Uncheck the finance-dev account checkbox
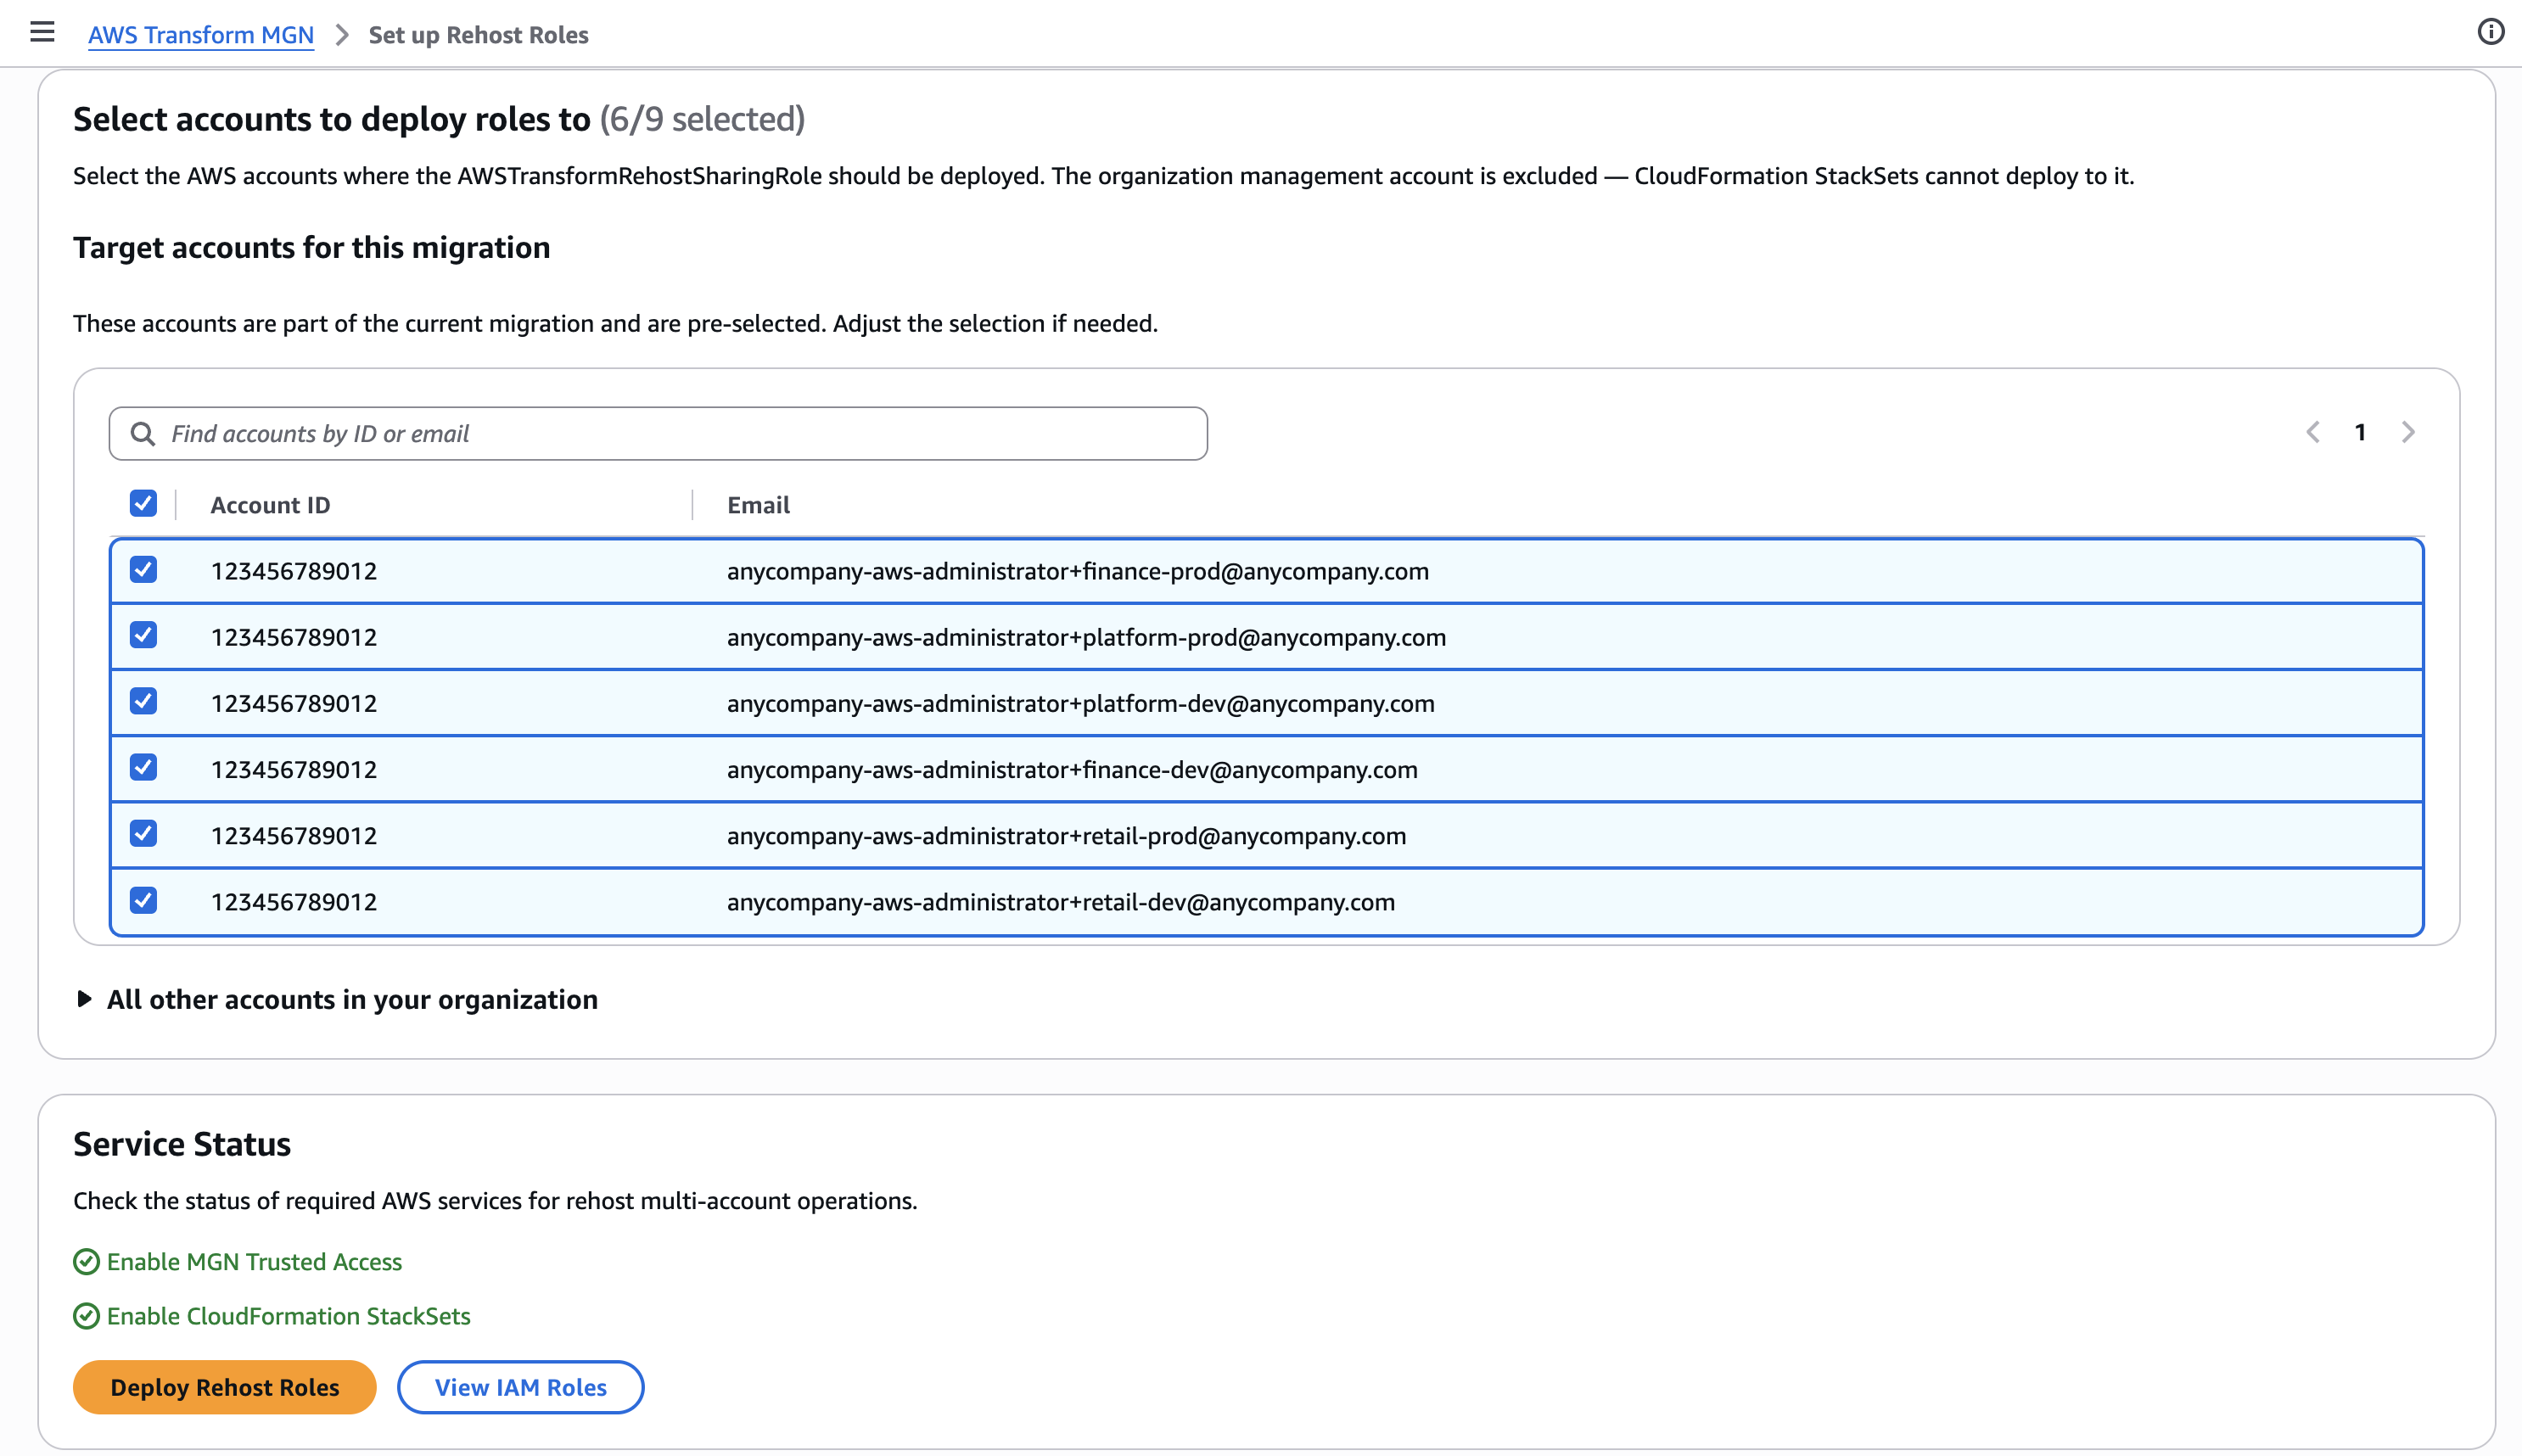Screen dimensions: 2522x1456 click(143, 767)
